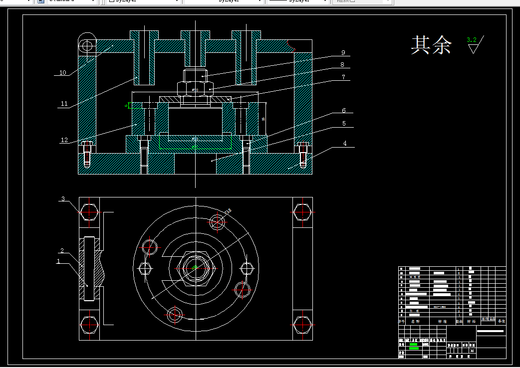Open the middle ByLayer linetype dropdown
Viewport: 520px width, 368px height.
[224, 1]
